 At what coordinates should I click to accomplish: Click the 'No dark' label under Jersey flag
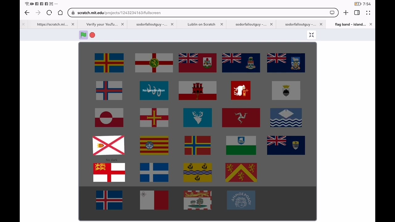pyautogui.click(x=111, y=160)
